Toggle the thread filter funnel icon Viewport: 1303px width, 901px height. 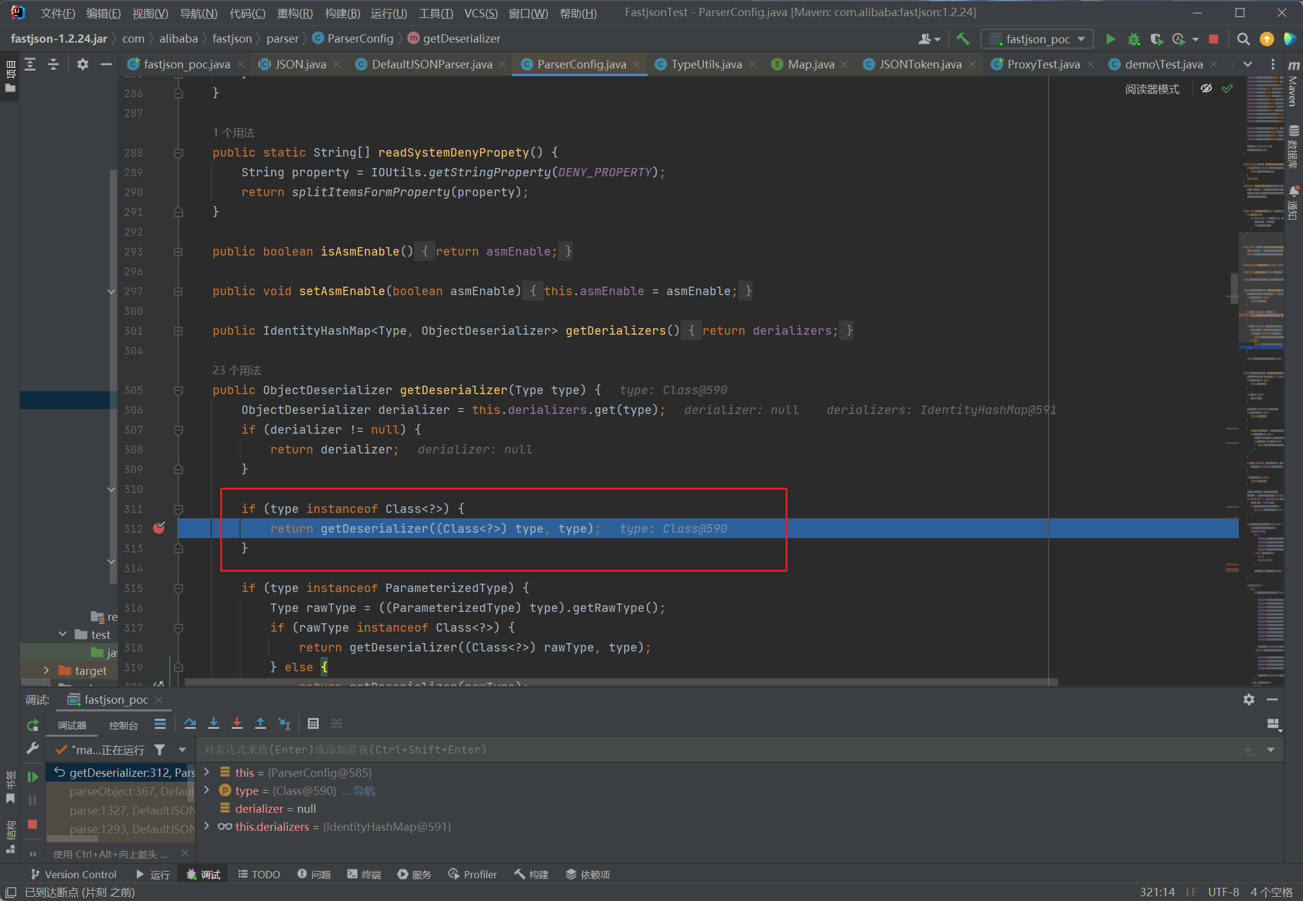tap(160, 750)
